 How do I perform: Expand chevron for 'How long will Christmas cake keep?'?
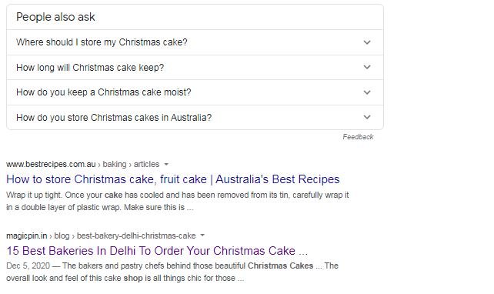(x=367, y=67)
